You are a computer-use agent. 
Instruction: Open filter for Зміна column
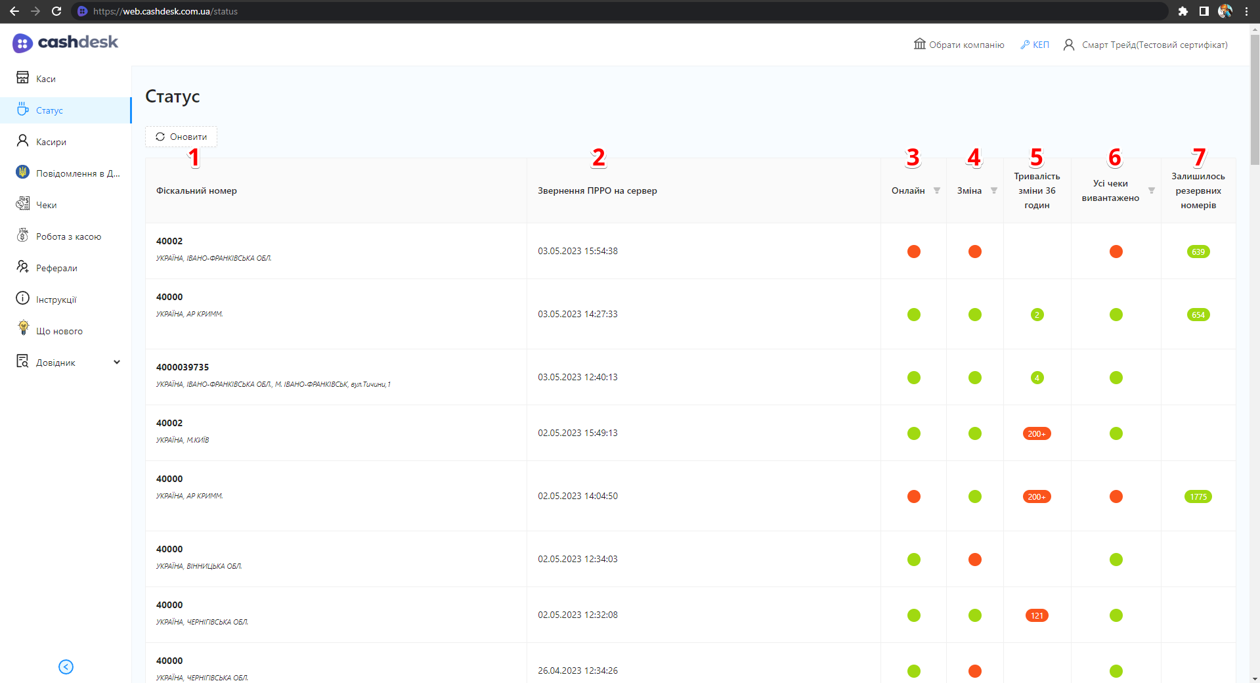(994, 190)
